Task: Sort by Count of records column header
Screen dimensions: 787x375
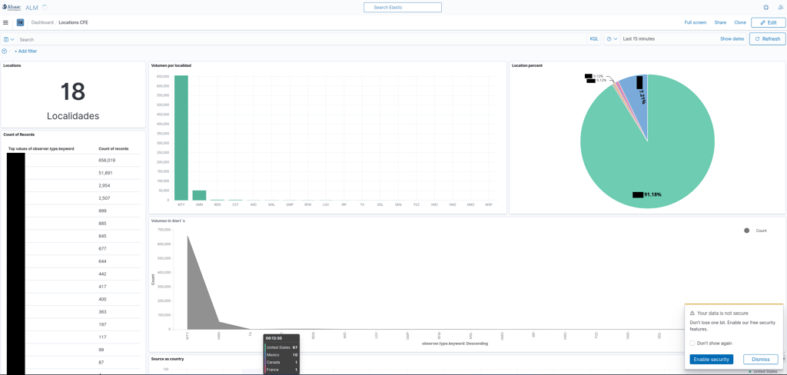Action: [114, 148]
